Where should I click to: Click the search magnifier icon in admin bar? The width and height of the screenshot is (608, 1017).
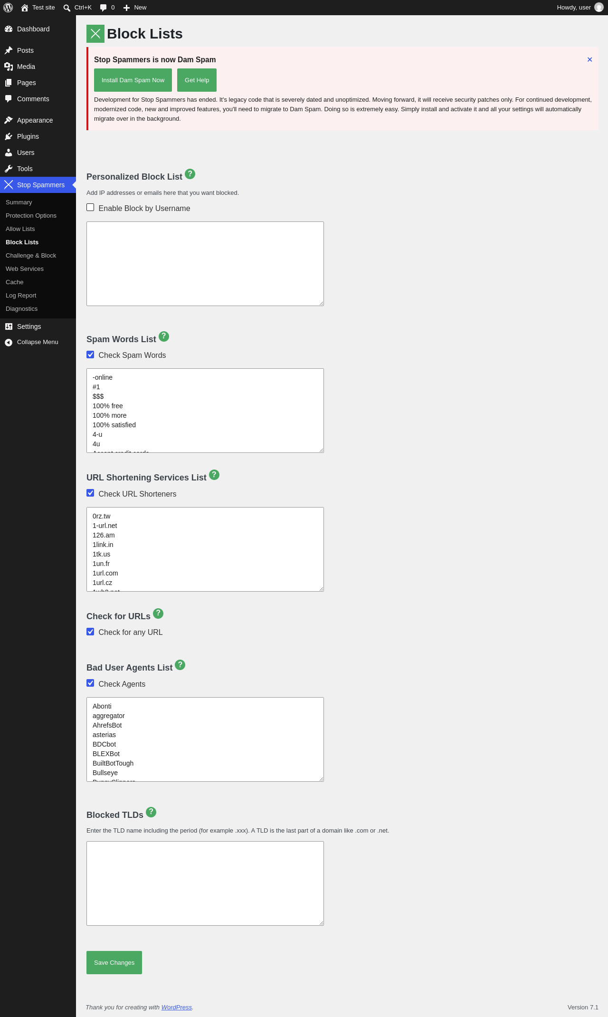pos(67,8)
